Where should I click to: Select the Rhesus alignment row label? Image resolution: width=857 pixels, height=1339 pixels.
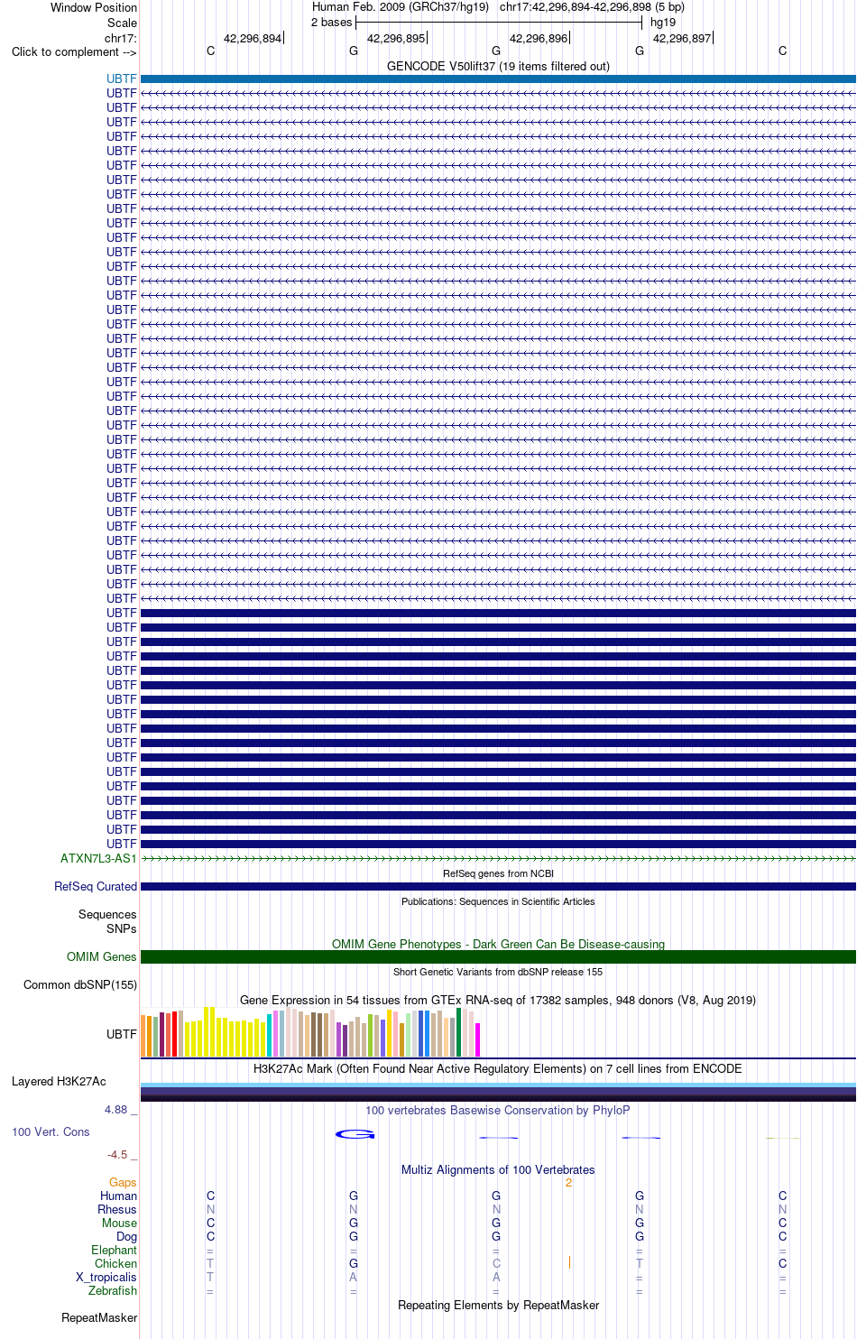(x=117, y=1209)
